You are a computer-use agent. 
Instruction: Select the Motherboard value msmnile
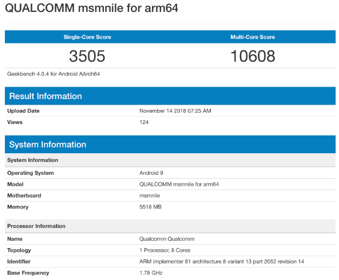coord(151,196)
